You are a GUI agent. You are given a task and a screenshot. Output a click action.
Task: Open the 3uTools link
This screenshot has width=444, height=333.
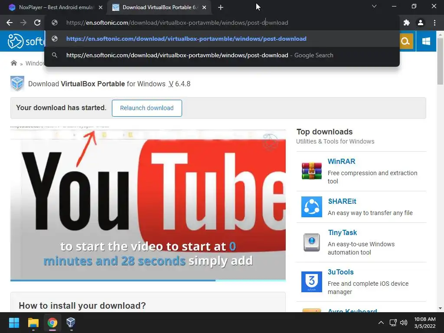pyautogui.click(x=340, y=272)
